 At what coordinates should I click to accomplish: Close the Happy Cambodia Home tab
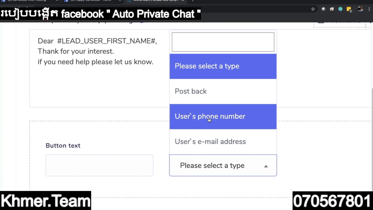[120, 1]
